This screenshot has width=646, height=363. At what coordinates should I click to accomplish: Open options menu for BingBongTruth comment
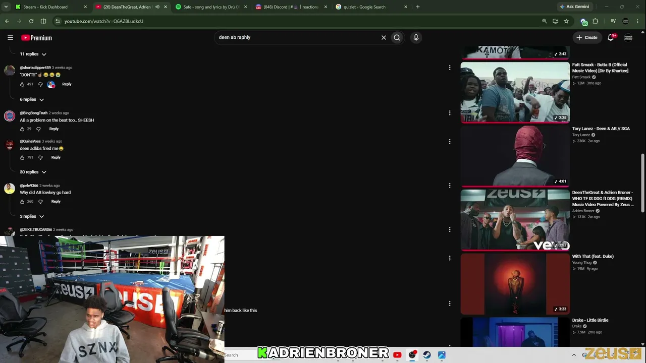450,113
